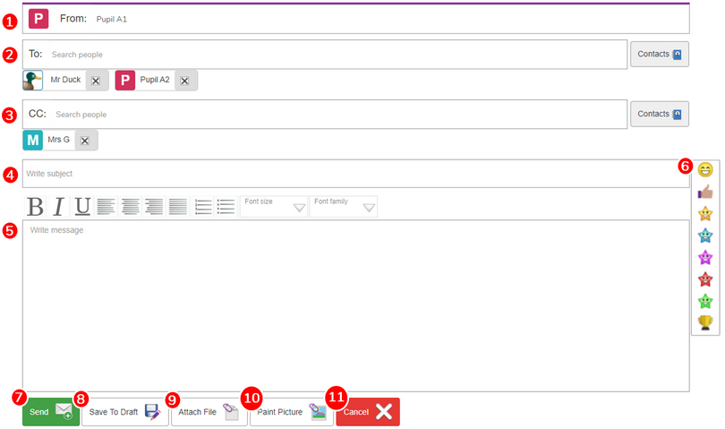Viewport: 725px width, 429px height.
Task: Click the Pupil A1 sender avatar
Action: click(x=38, y=19)
